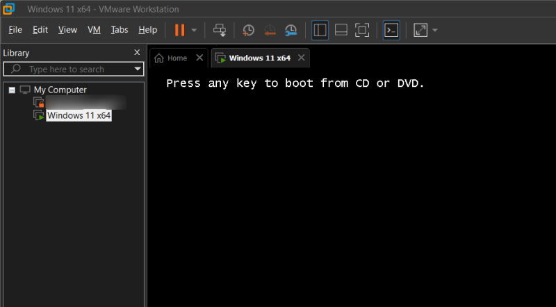Open the stretch guest dropdown arrow

435,30
